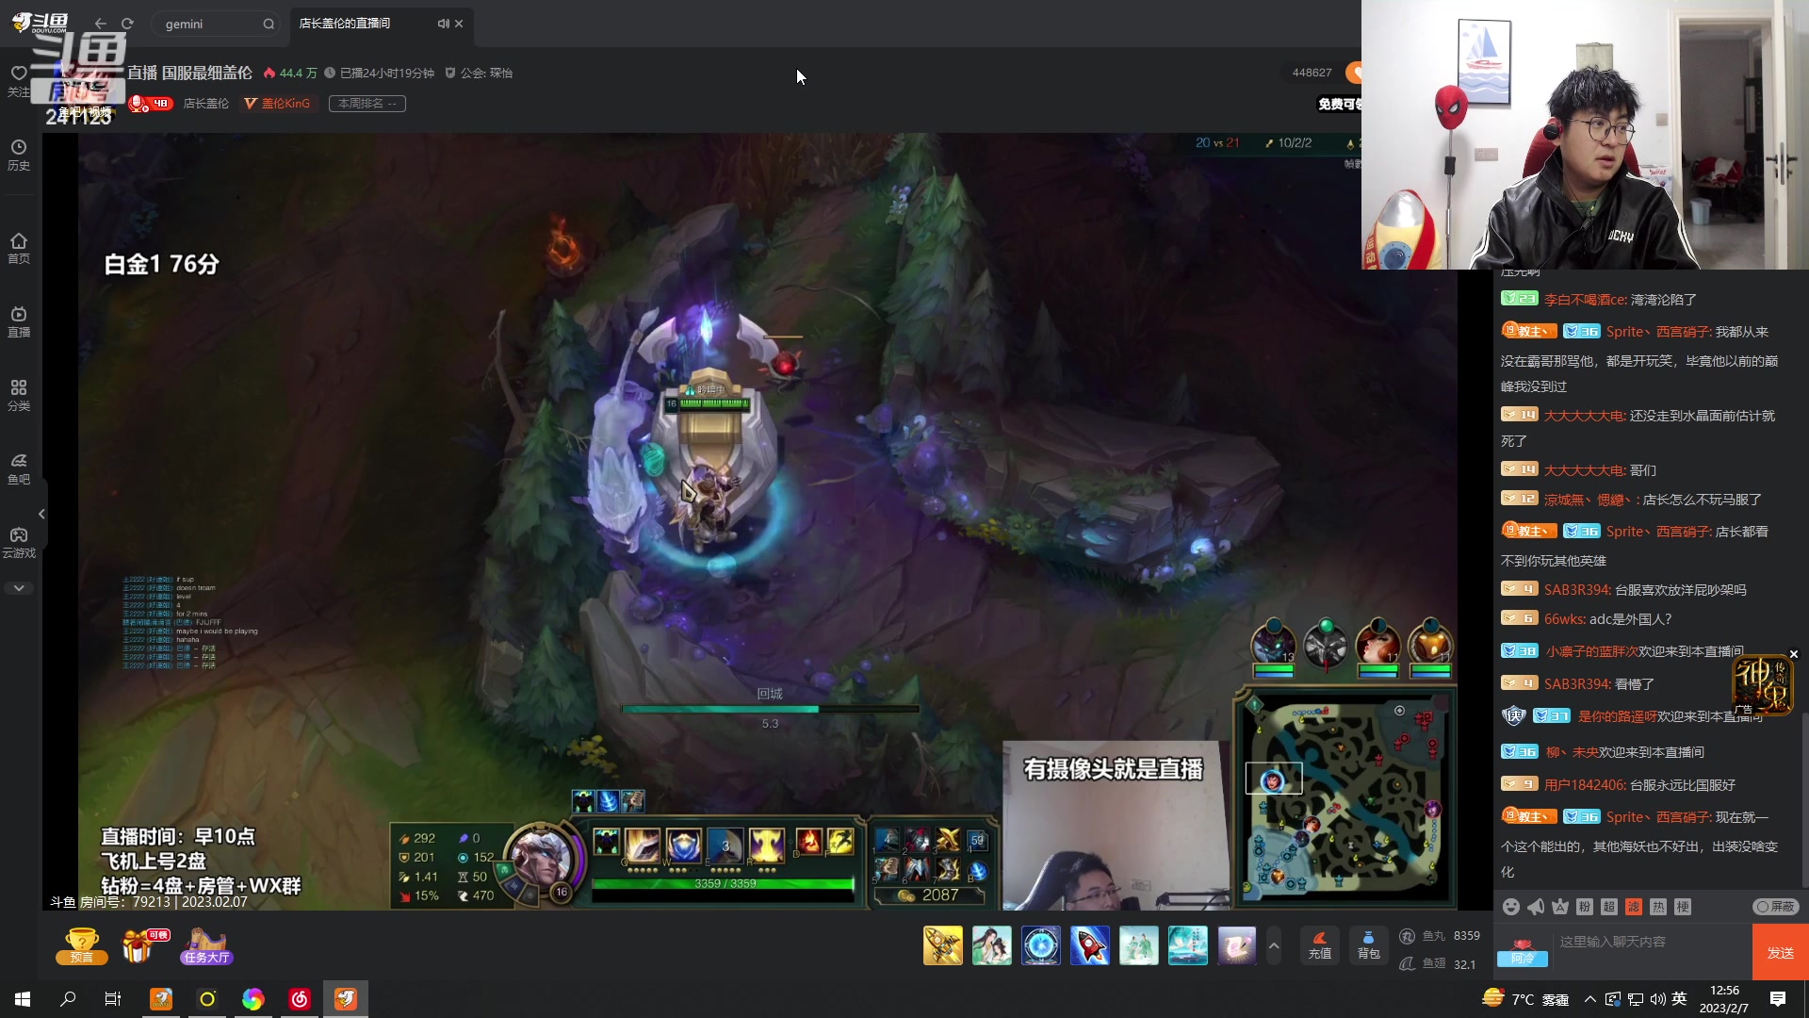The image size is (1809, 1018).
Task: Click the voice level 48 microphone badge
Action: 151,104
